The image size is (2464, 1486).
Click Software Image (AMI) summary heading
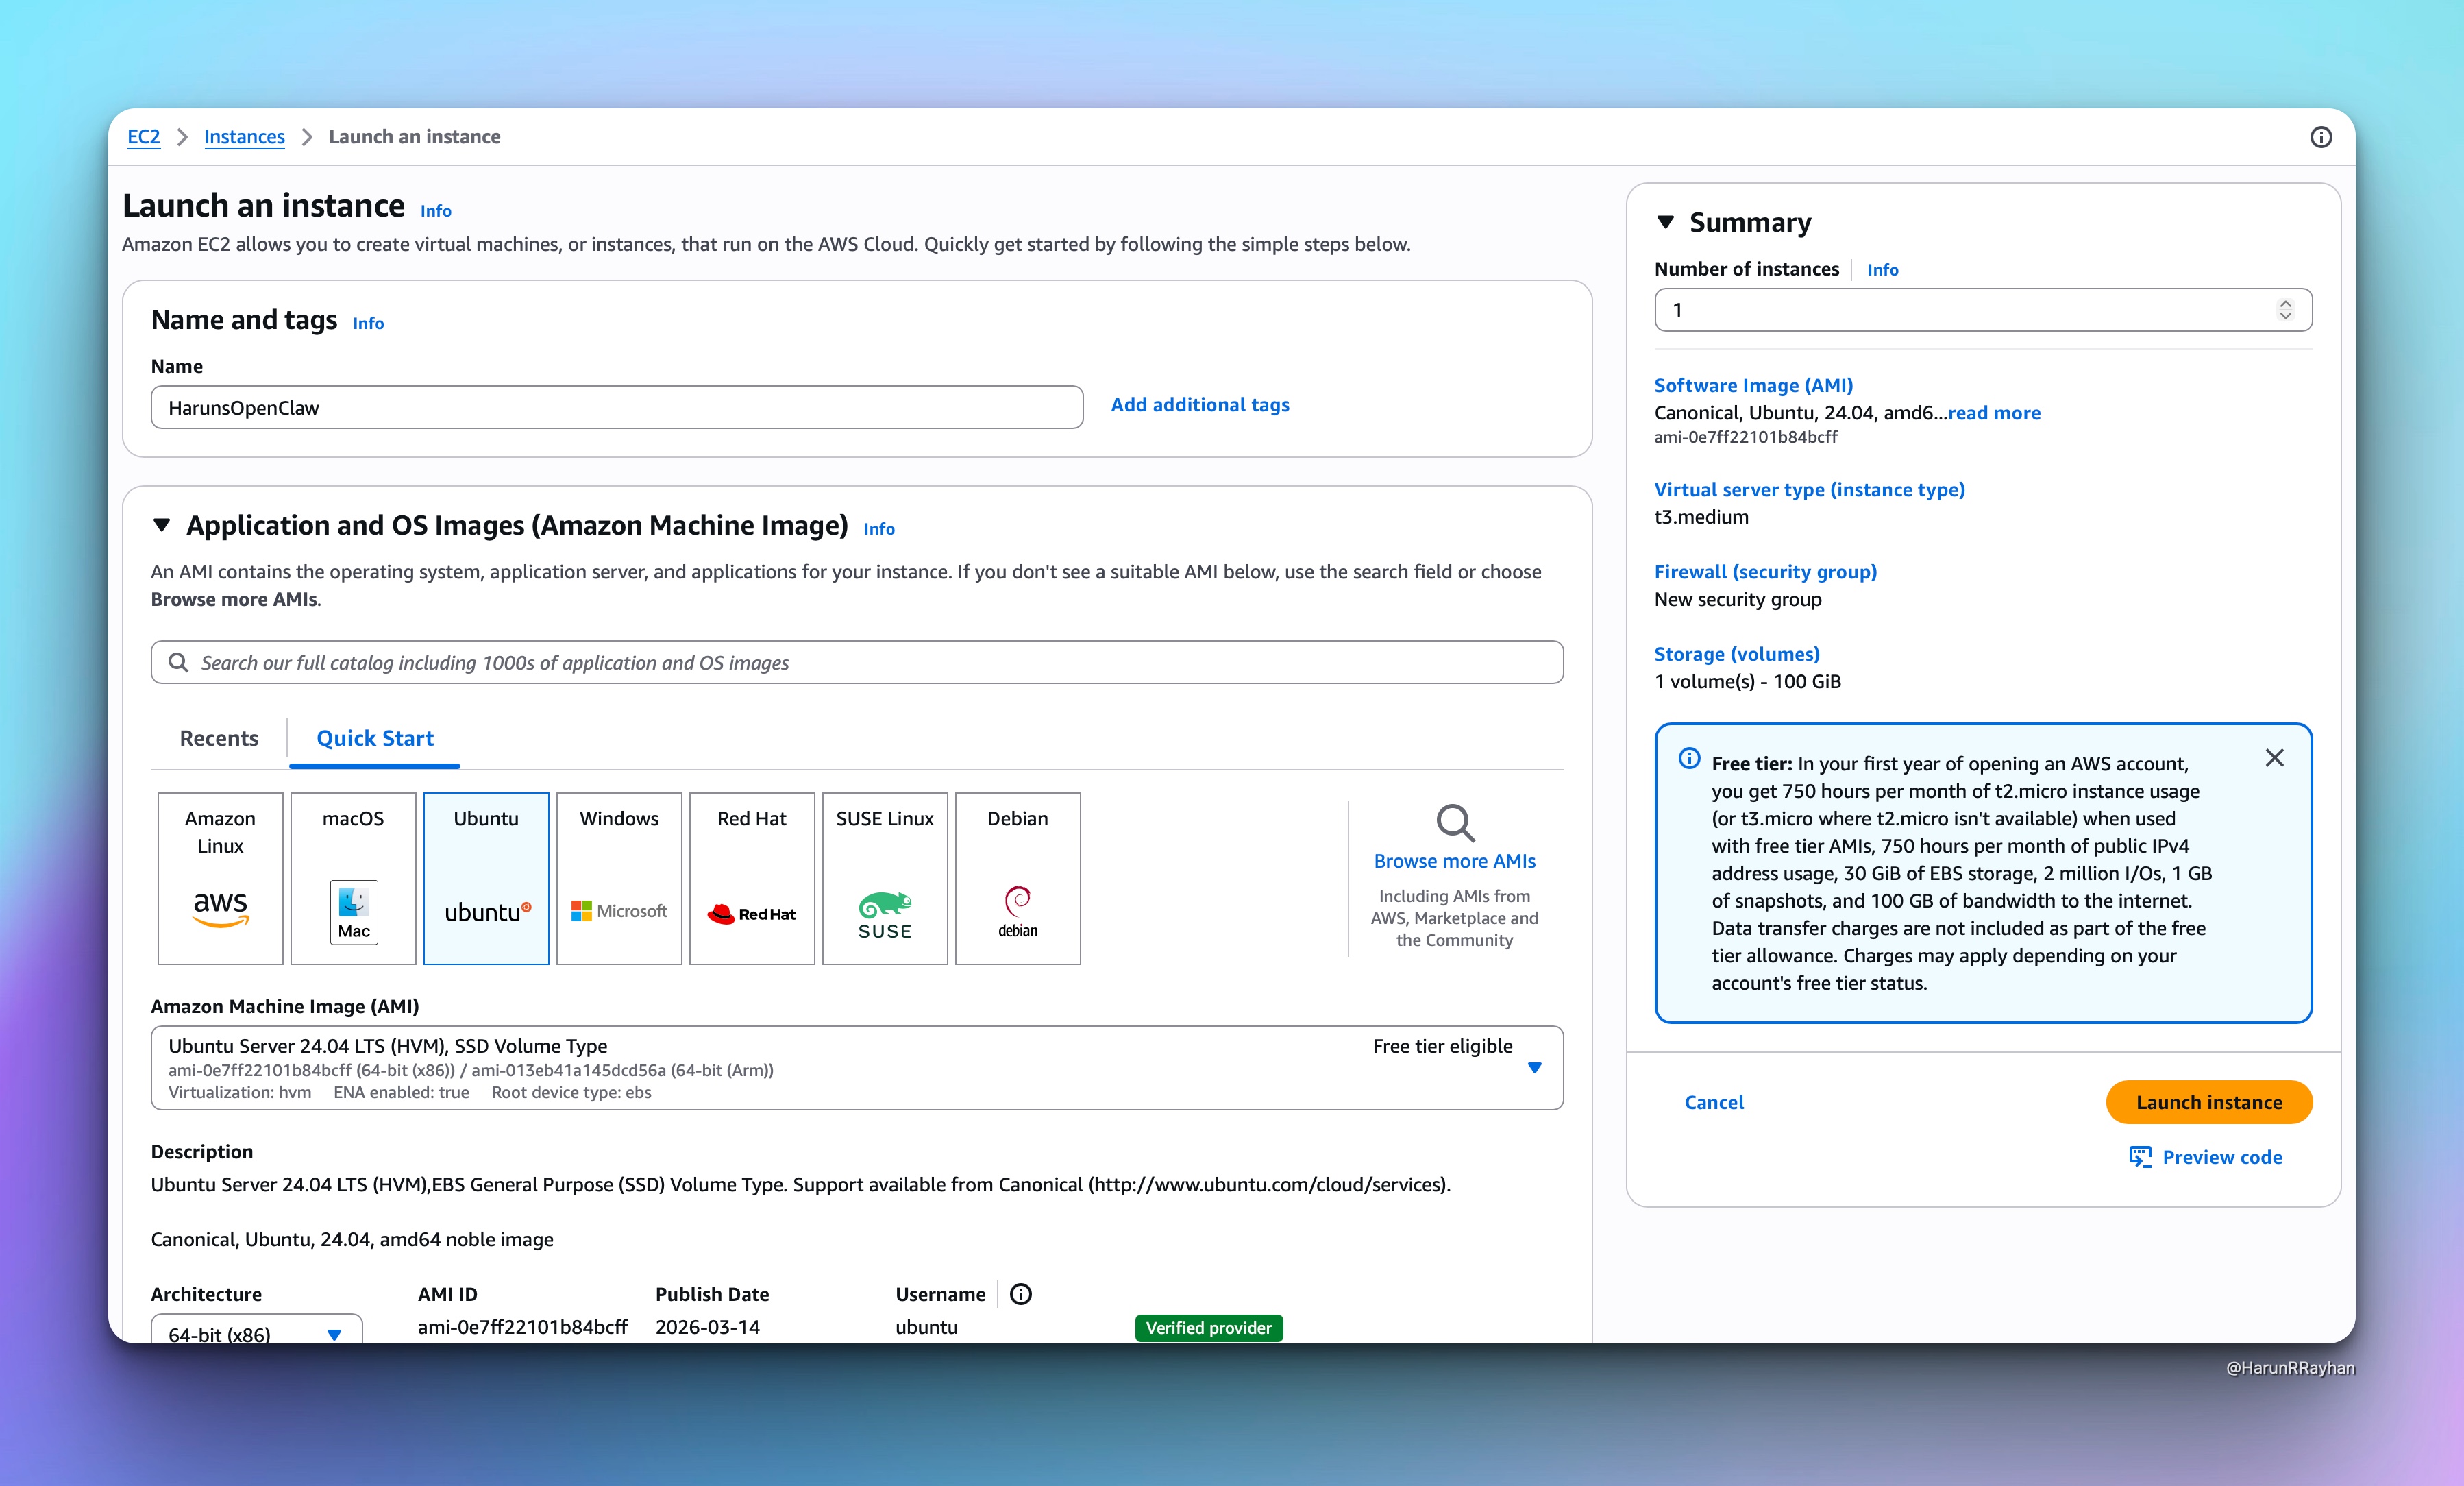1753,385
